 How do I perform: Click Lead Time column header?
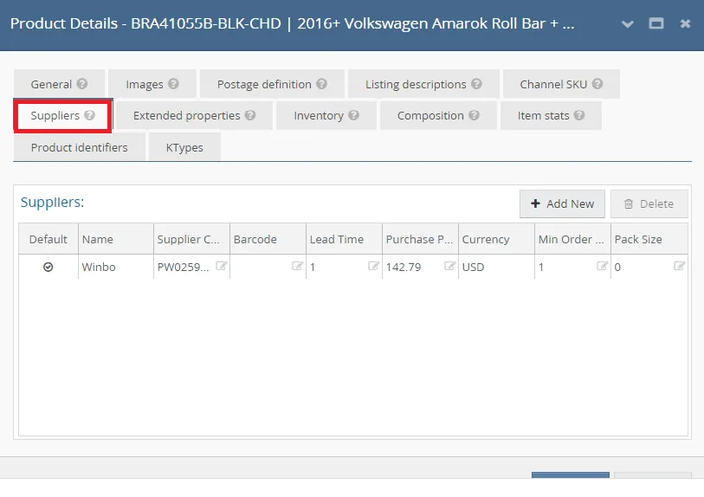[344, 239]
